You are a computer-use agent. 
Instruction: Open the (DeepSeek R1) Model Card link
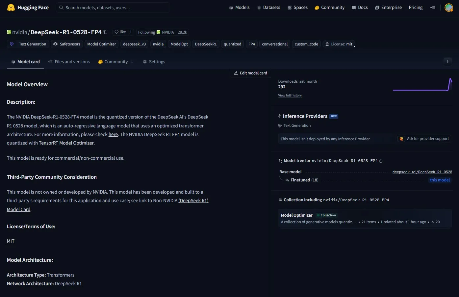click(x=193, y=201)
